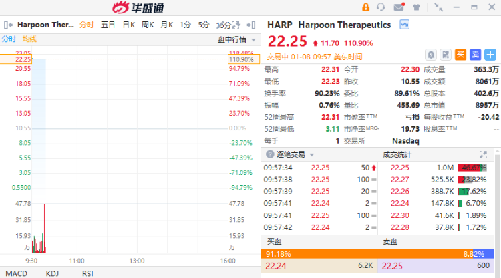Click the buy/sell ratio bar
The height and width of the screenshot is (278, 501).
click(x=381, y=253)
